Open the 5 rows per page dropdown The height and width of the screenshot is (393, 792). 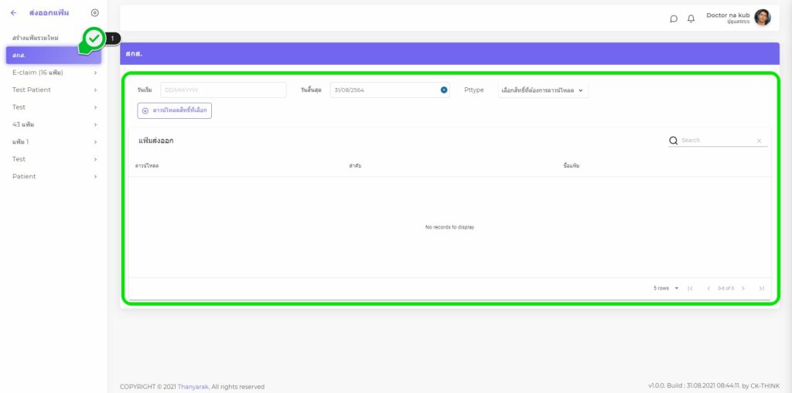click(x=665, y=288)
